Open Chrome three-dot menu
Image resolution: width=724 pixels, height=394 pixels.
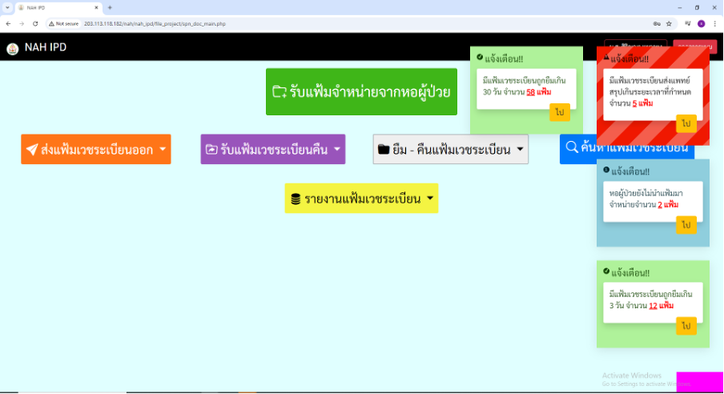click(714, 24)
